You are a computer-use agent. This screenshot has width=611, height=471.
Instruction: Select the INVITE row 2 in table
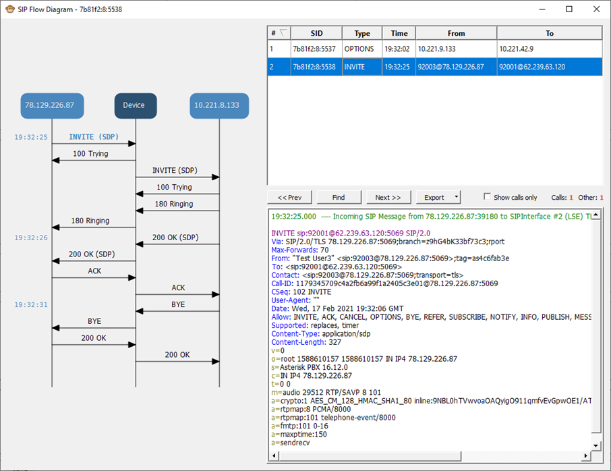pos(435,67)
